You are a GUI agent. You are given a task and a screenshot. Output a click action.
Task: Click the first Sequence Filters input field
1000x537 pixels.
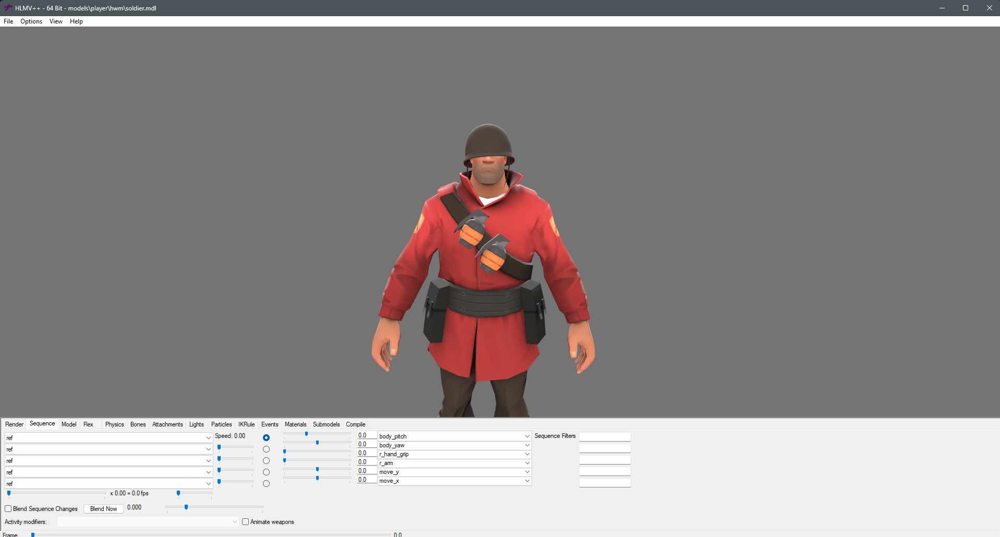pyautogui.click(x=605, y=437)
